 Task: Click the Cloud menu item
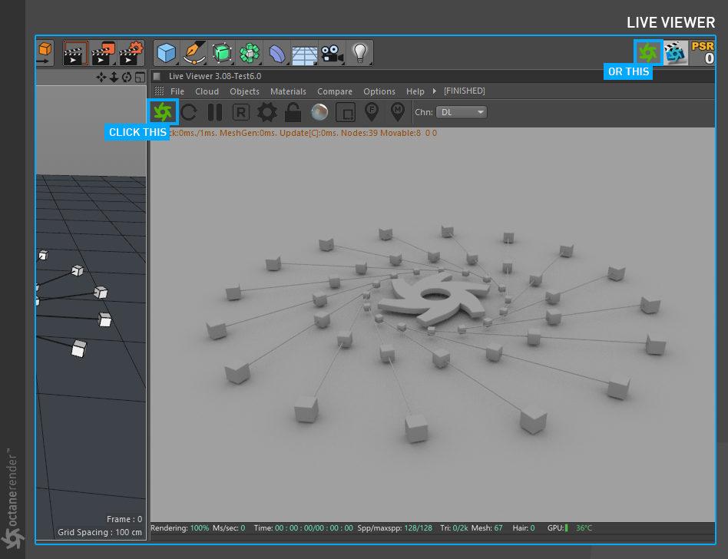pyautogui.click(x=207, y=91)
